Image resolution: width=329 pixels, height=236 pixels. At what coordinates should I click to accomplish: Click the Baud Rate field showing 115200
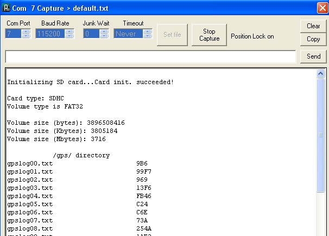[x=50, y=34]
